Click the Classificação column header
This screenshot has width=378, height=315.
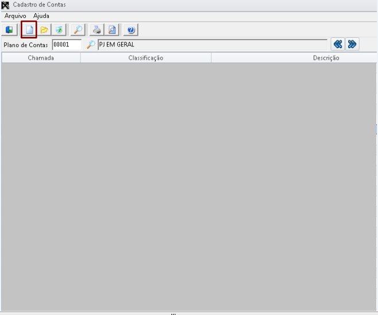click(146, 58)
